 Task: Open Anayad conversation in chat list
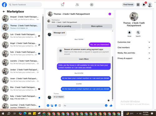[21, 18]
